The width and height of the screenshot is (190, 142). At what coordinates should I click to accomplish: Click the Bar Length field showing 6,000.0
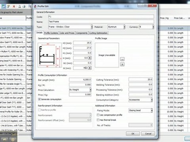pos(80,80)
